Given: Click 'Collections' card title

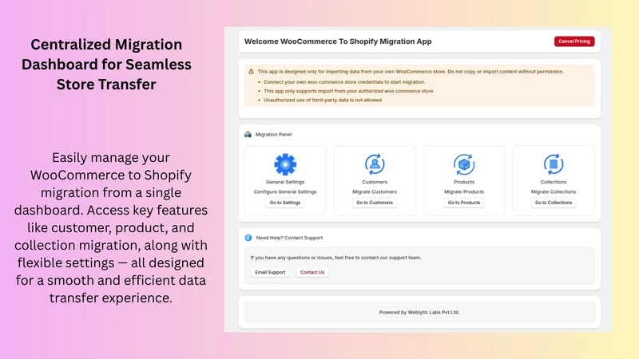Looking at the screenshot, I should [554, 182].
